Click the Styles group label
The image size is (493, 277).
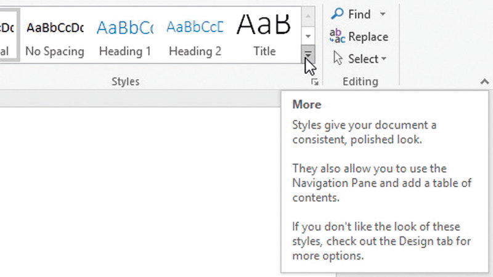click(125, 82)
